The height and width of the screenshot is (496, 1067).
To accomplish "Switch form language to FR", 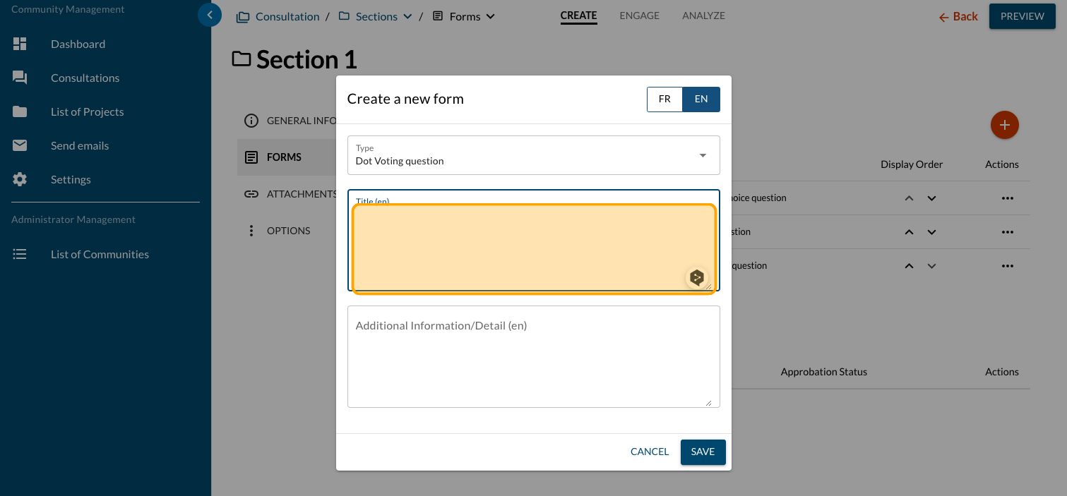I will [x=664, y=99].
